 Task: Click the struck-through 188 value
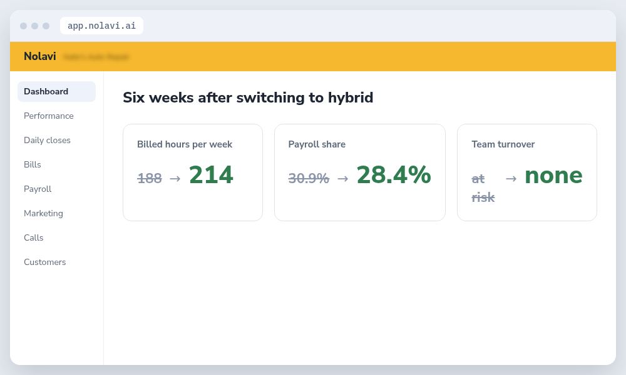(150, 178)
